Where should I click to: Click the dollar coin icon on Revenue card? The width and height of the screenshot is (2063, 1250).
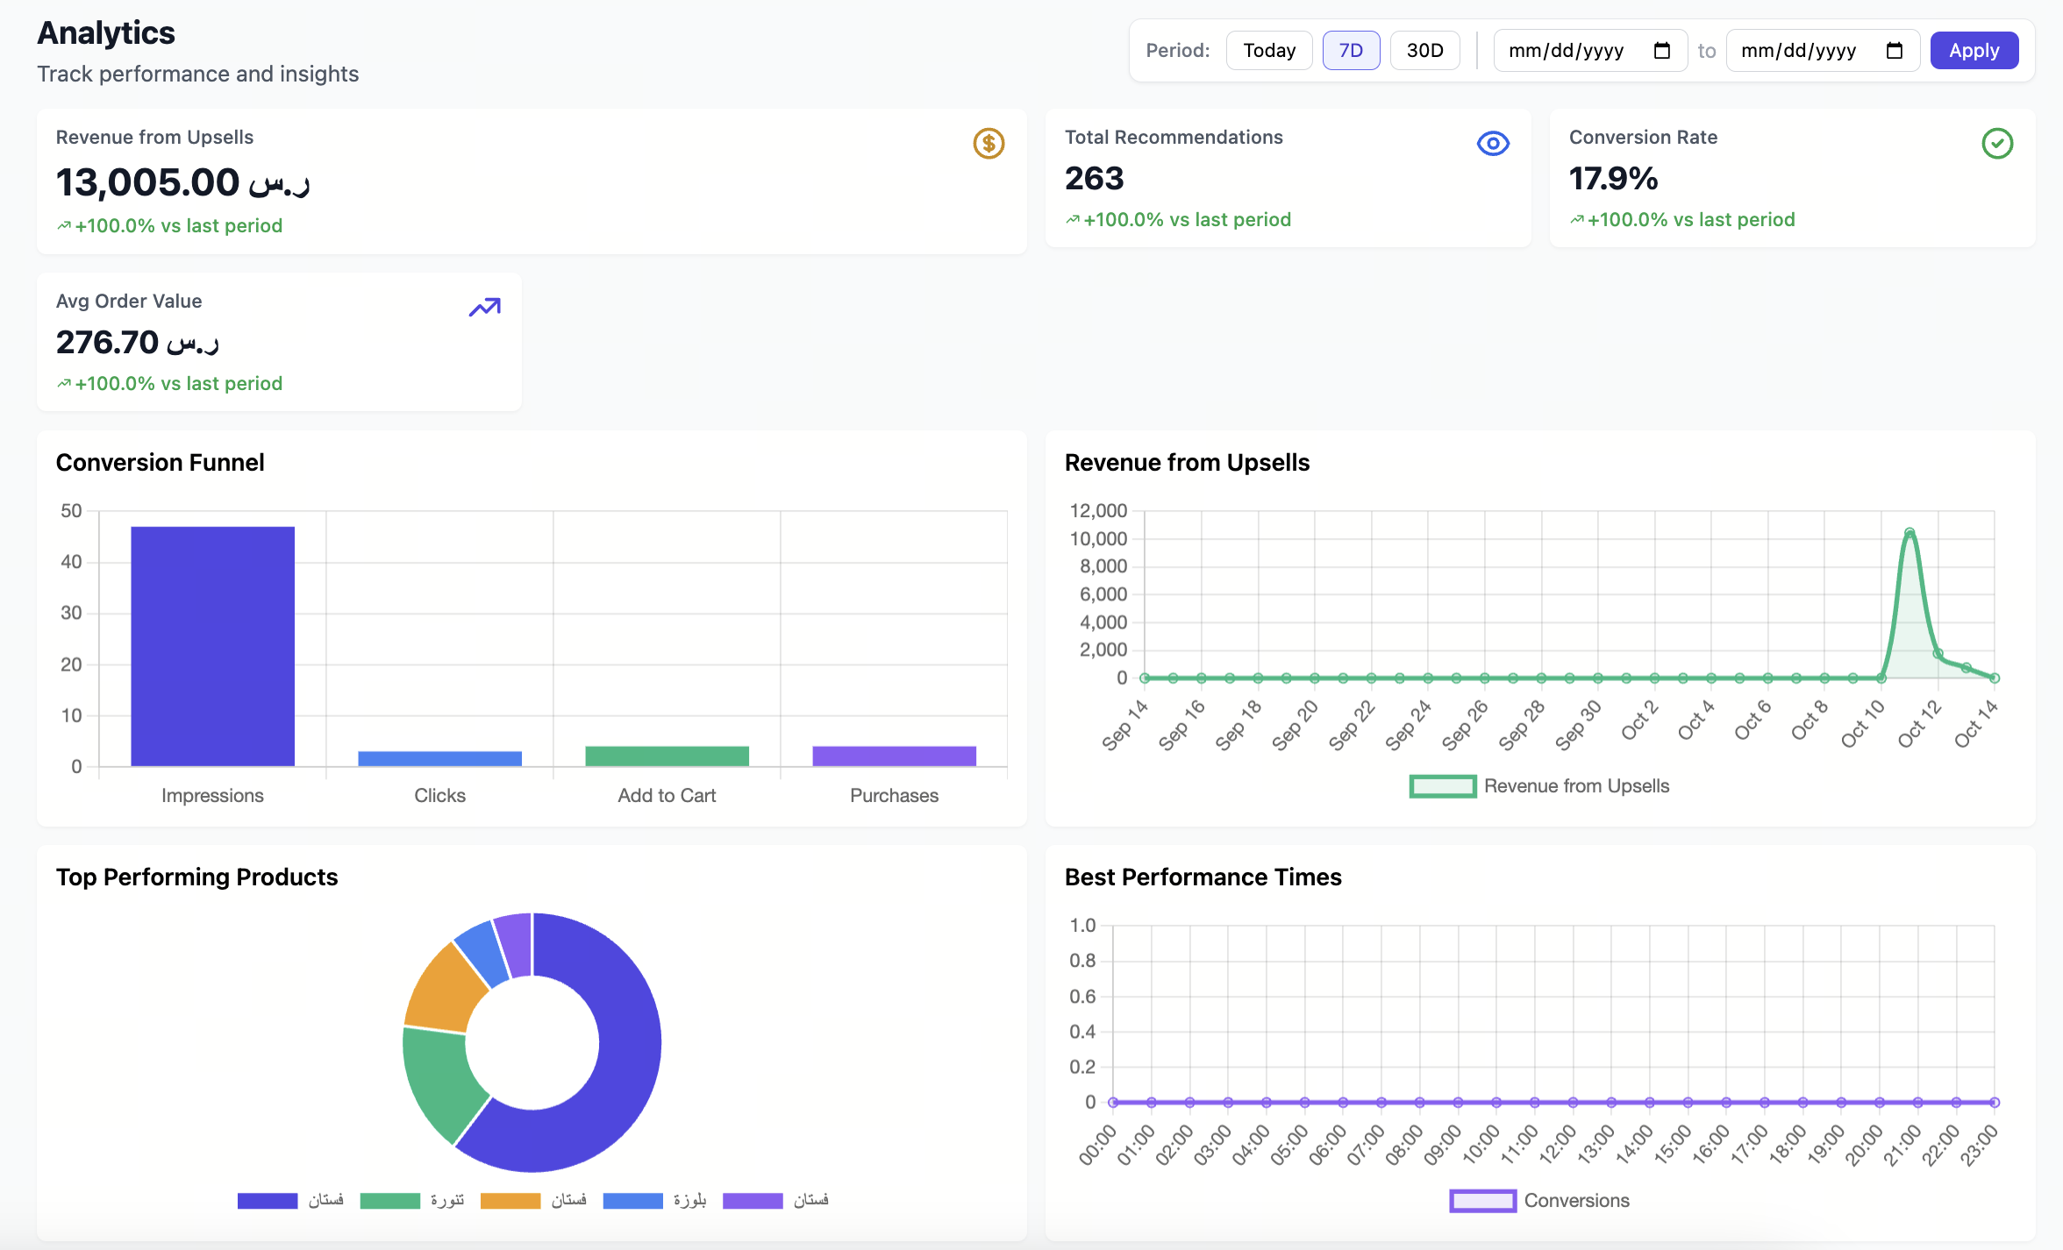(989, 143)
